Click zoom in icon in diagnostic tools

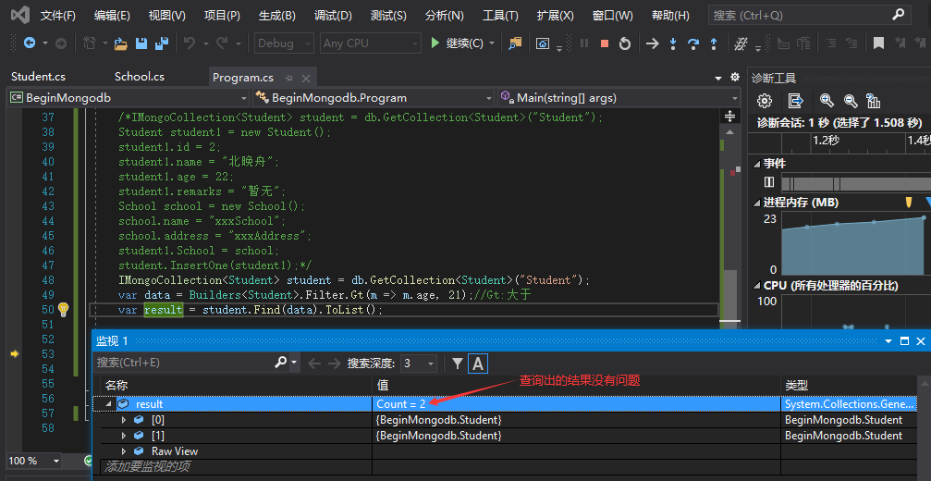[x=827, y=101]
